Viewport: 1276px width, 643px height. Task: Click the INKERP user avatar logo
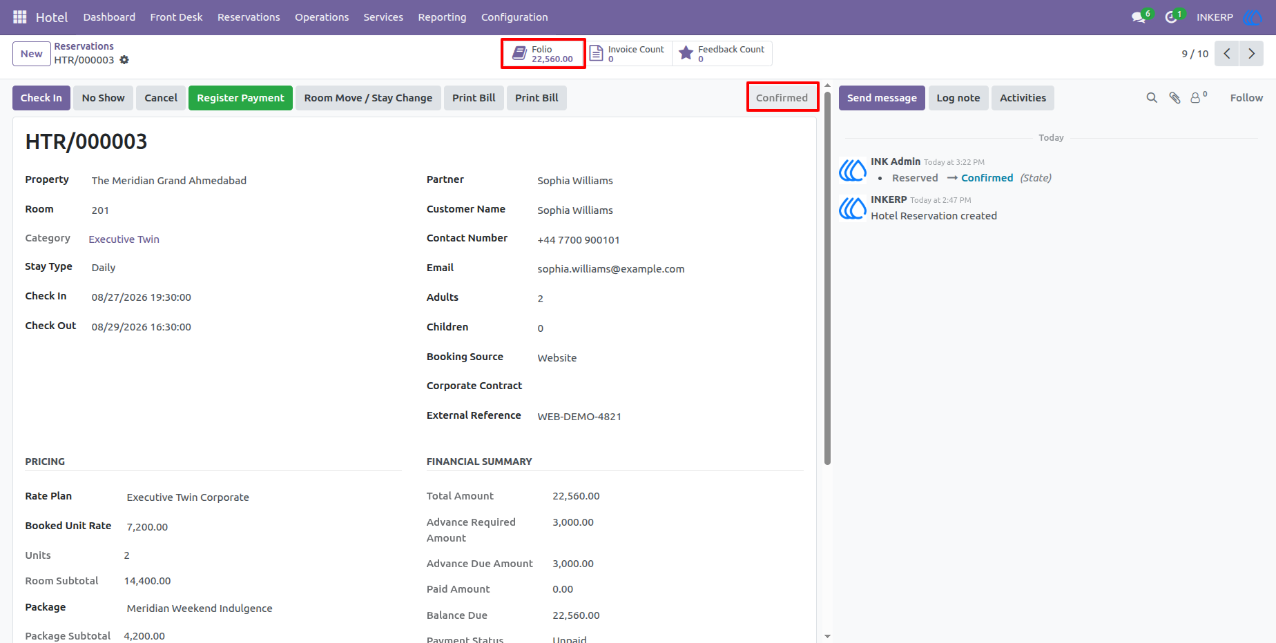click(1252, 17)
